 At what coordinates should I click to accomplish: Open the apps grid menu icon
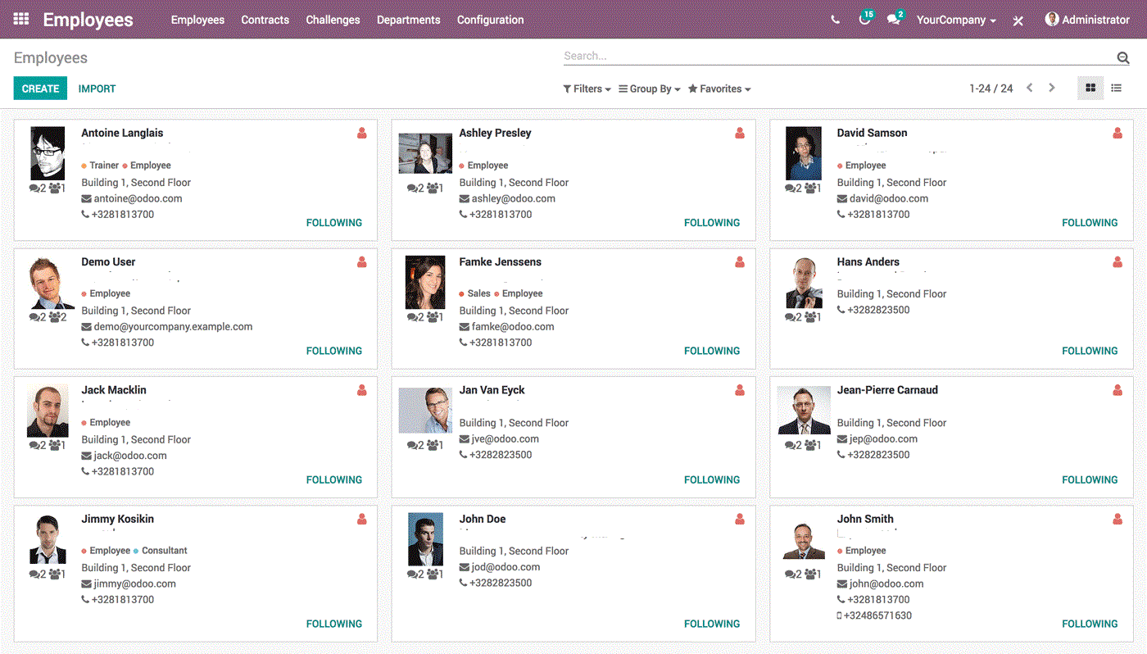click(x=21, y=19)
